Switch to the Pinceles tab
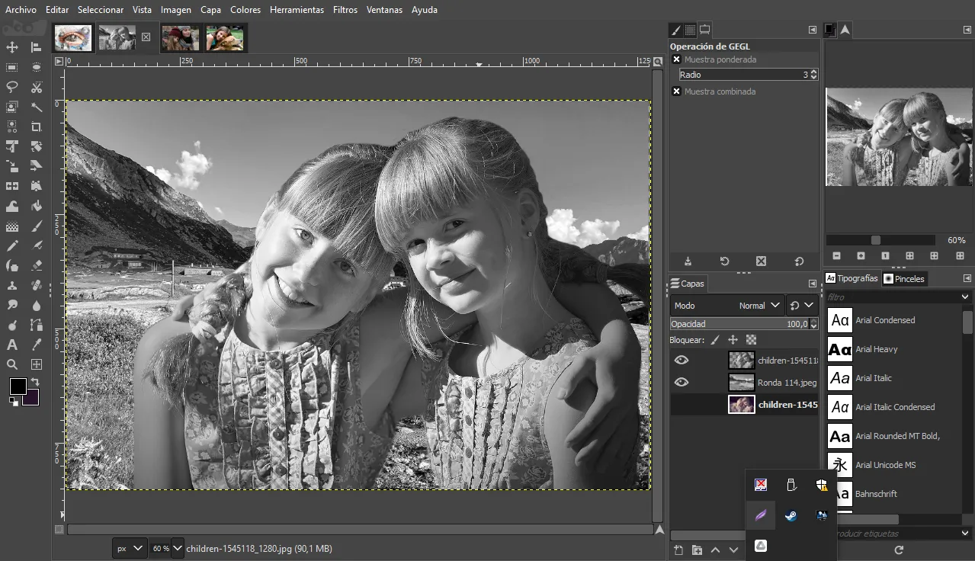This screenshot has width=975, height=561. point(904,279)
